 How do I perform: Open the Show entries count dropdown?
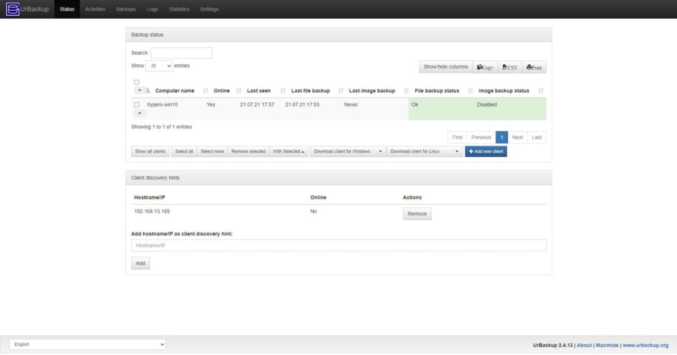[x=158, y=65]
